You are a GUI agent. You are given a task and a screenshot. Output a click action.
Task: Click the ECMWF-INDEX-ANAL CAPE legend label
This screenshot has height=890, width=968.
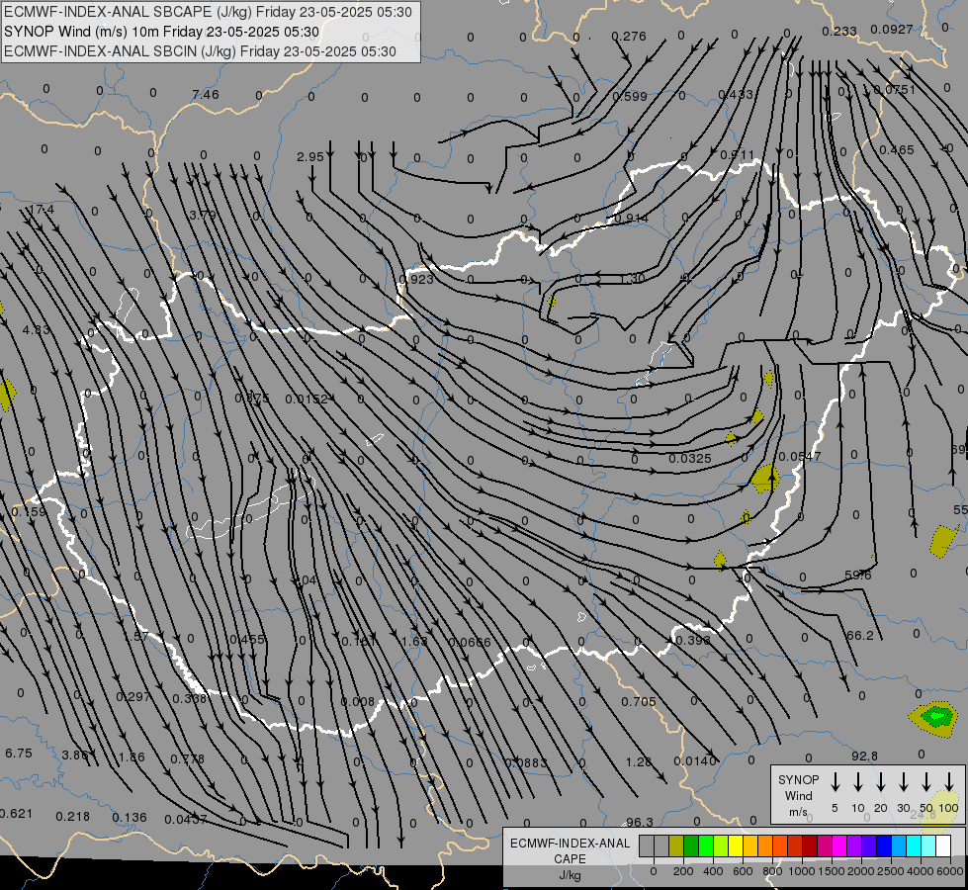click(570, 850)
